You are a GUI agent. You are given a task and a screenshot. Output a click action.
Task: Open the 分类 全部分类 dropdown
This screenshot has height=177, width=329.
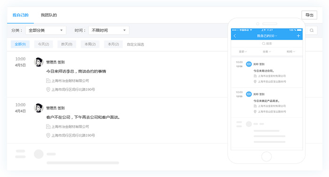46,30
